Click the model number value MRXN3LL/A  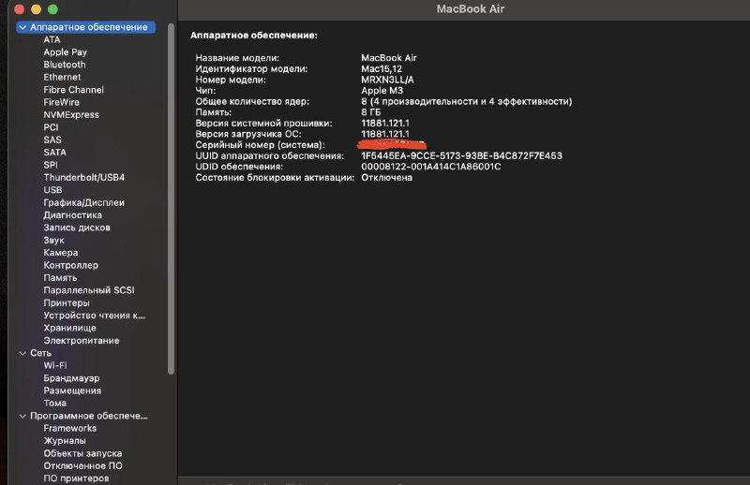tap(387, 80)
